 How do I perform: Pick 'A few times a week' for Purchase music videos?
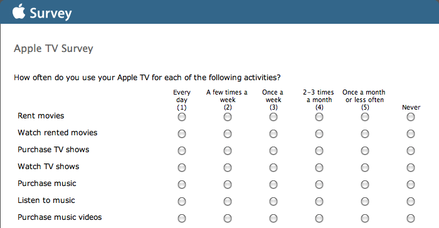click(x=228, y=218)
